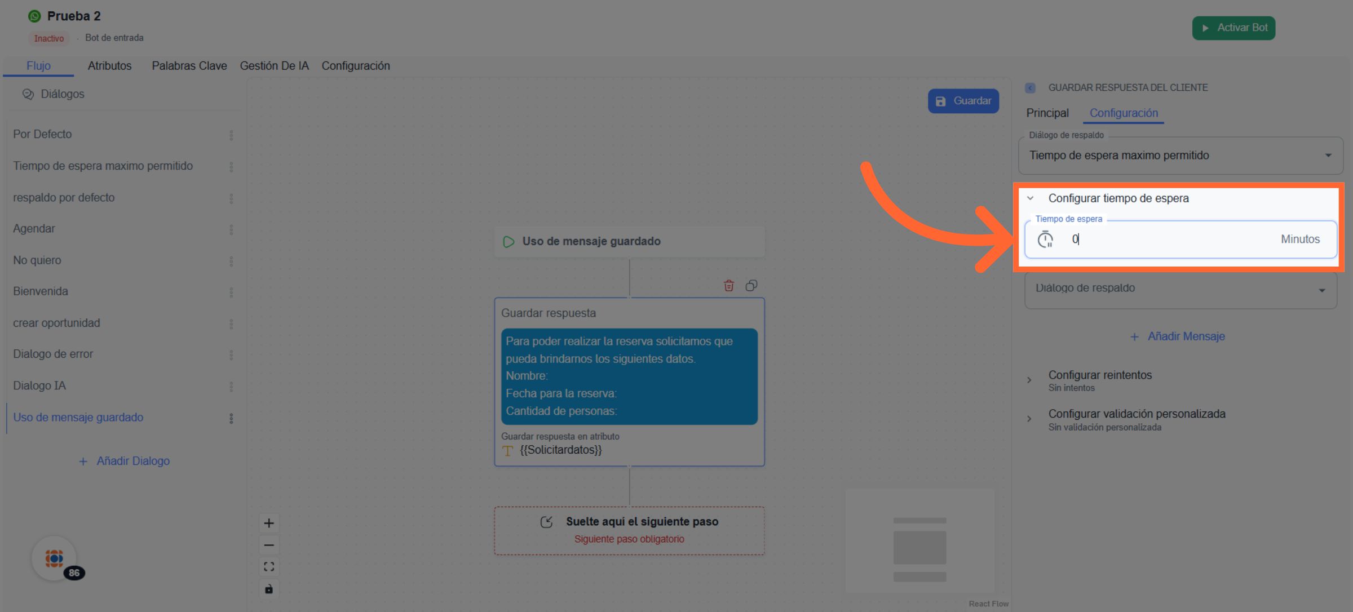The image size is (1353, 612).
Task: Open the top Diálogo de respaldo dropdown
Action: click(1180, 156)
